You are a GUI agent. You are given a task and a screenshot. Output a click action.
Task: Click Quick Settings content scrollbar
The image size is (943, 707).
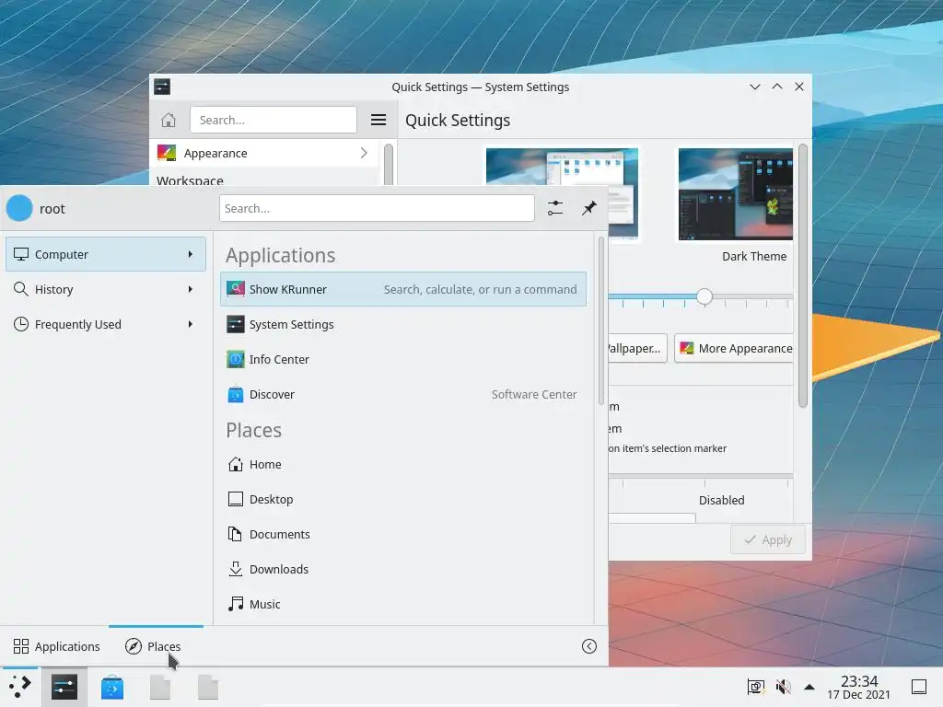click(803, 275)
